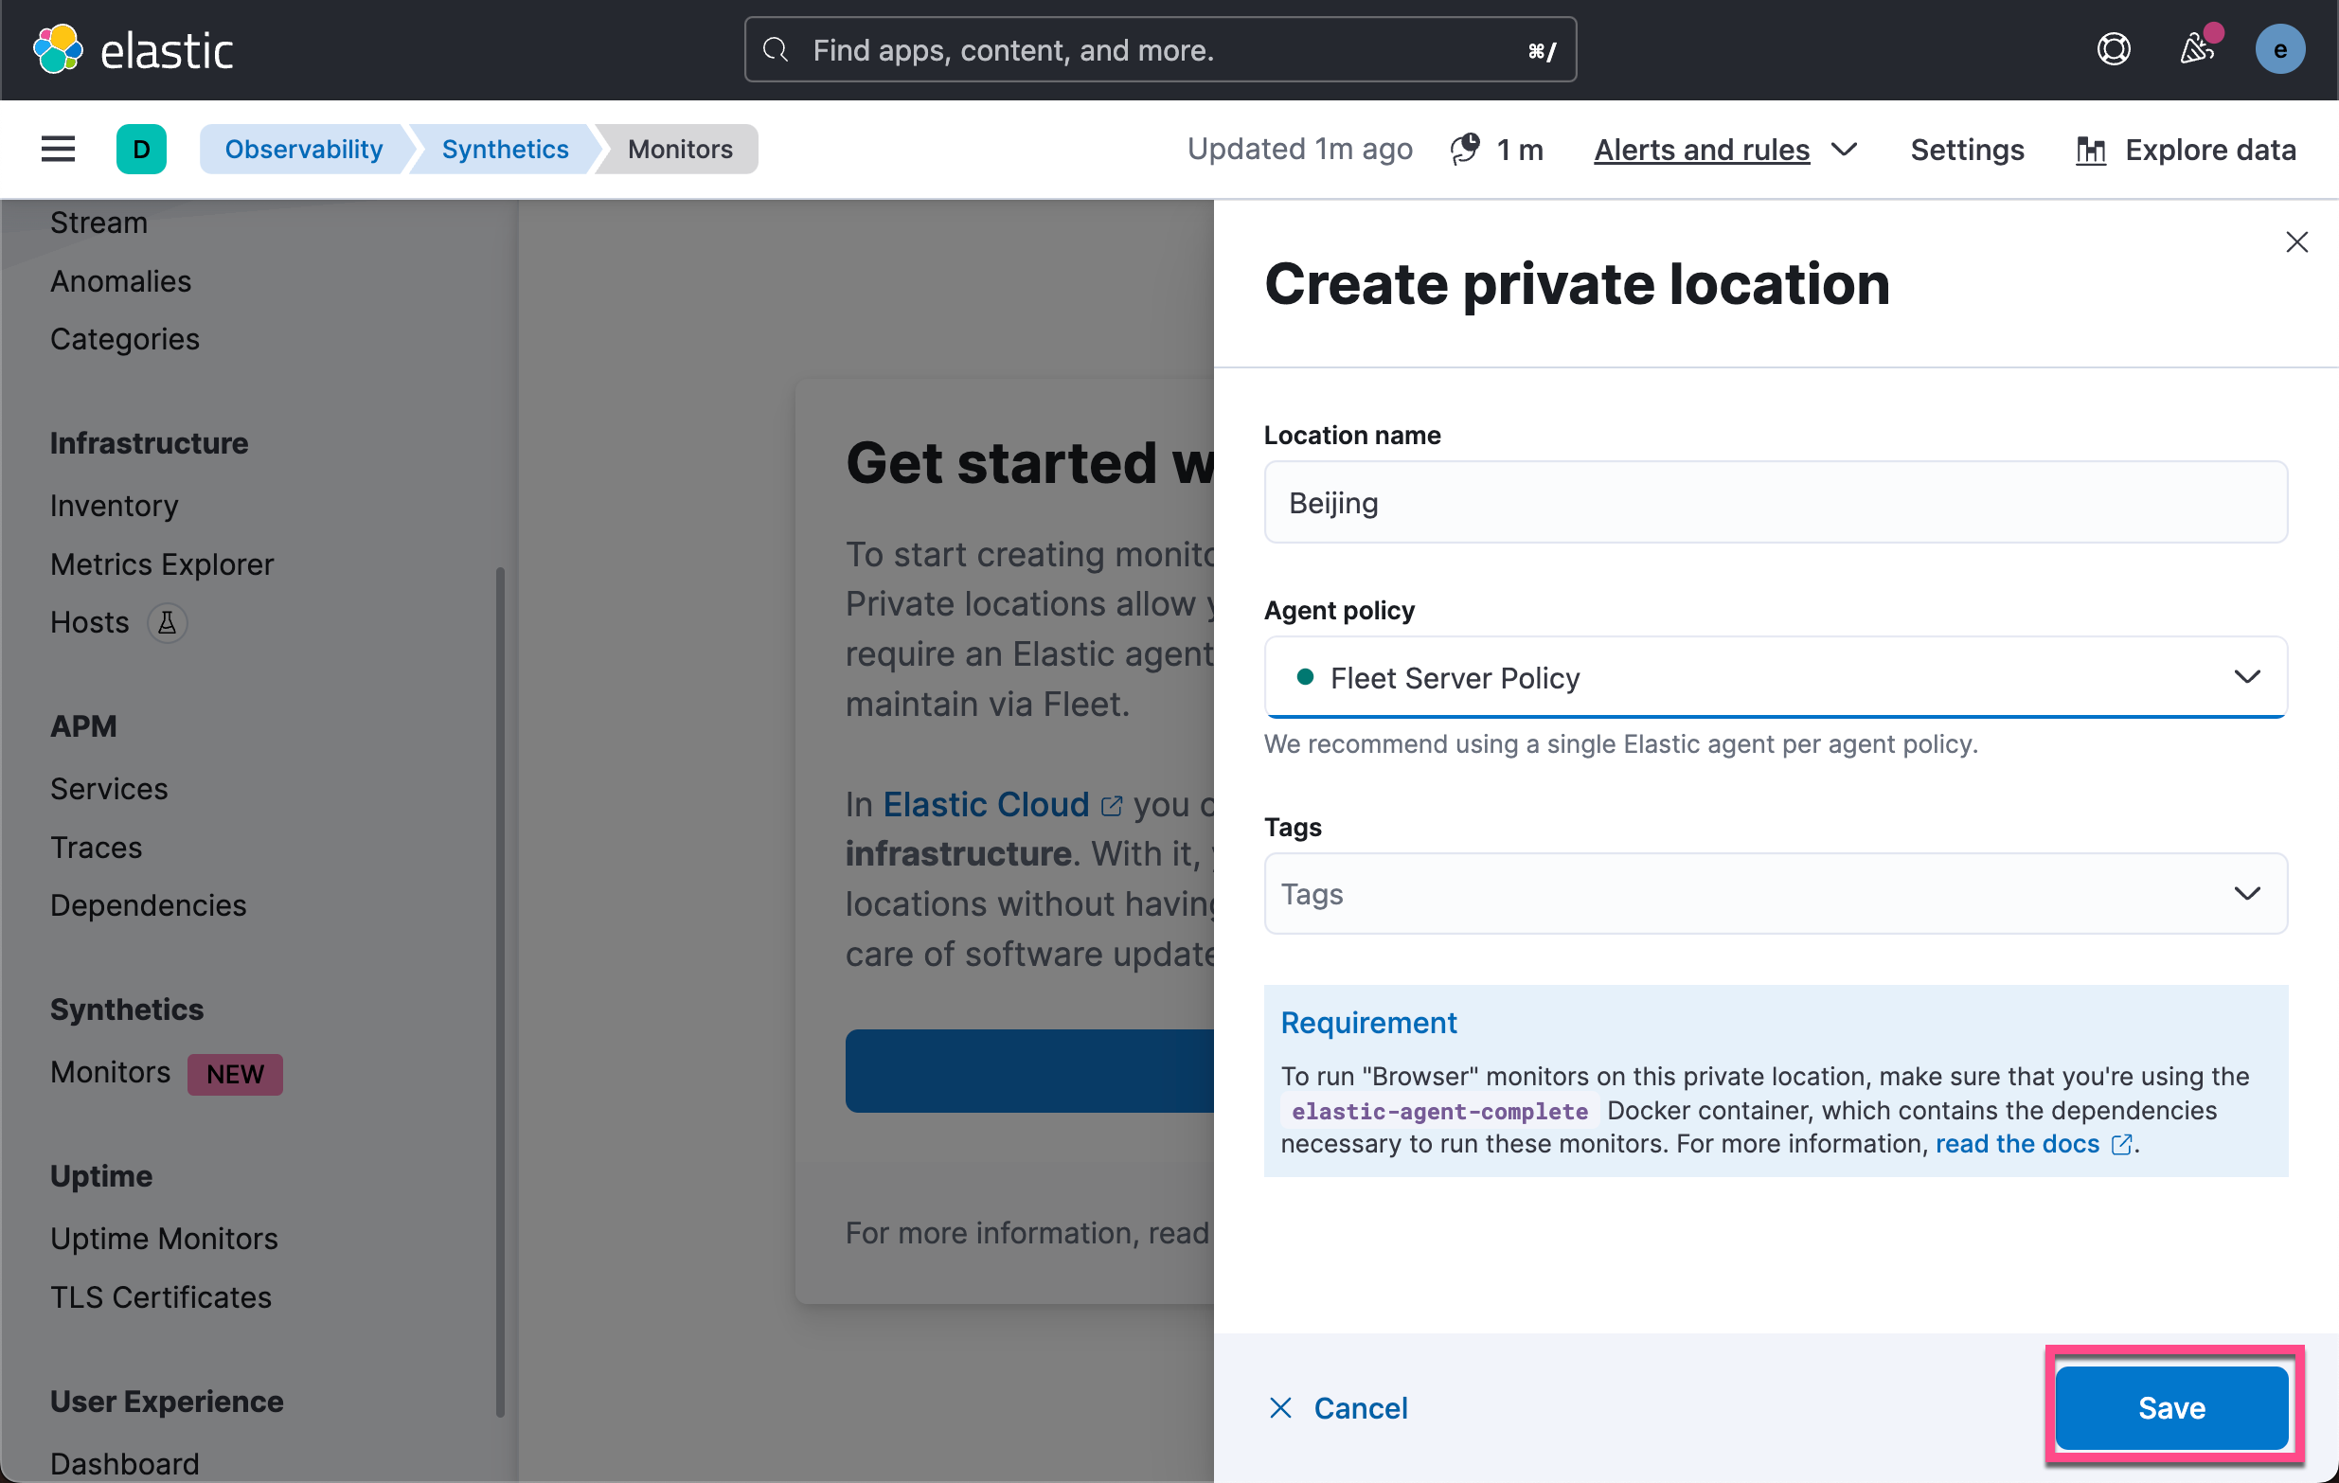
Task: Open the read the docs link
Action: tap(2019, 1144)
